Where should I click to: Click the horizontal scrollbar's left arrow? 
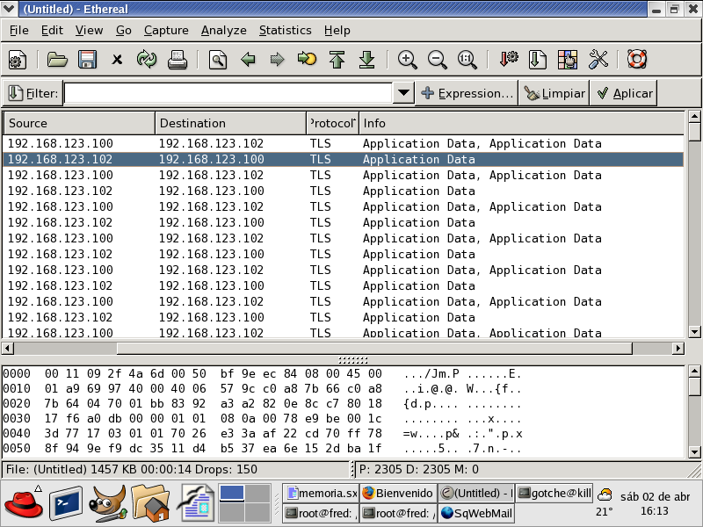point(7,348)
